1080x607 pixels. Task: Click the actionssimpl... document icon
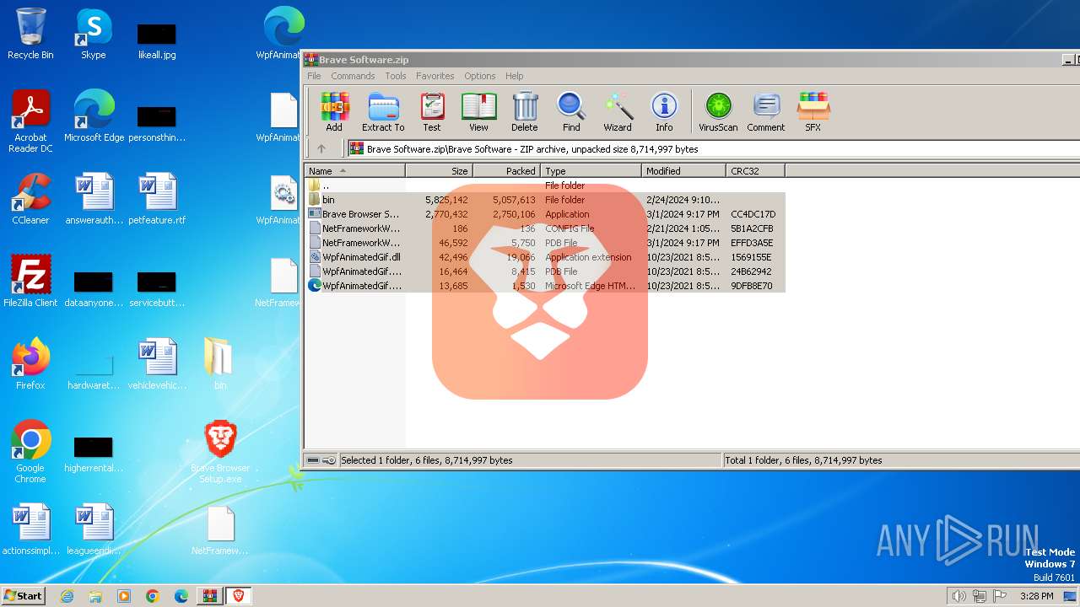pos(30,529)
